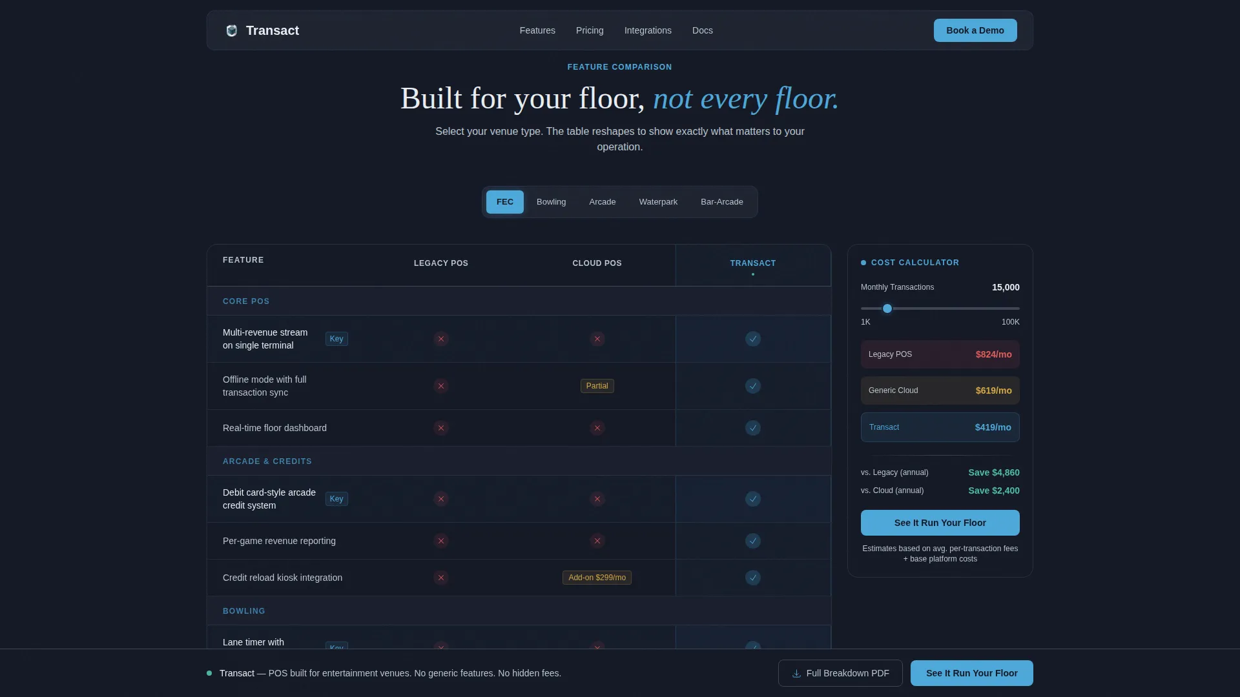Click the Save $4,860 annual savings value
The image size is (1240, 697).
994,472
